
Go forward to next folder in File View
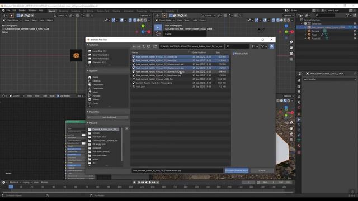(x=139, y=46)
